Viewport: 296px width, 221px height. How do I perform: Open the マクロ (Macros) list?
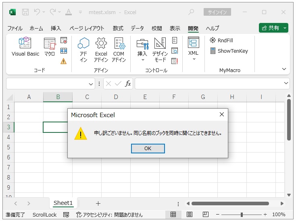[x=50, y=47]
